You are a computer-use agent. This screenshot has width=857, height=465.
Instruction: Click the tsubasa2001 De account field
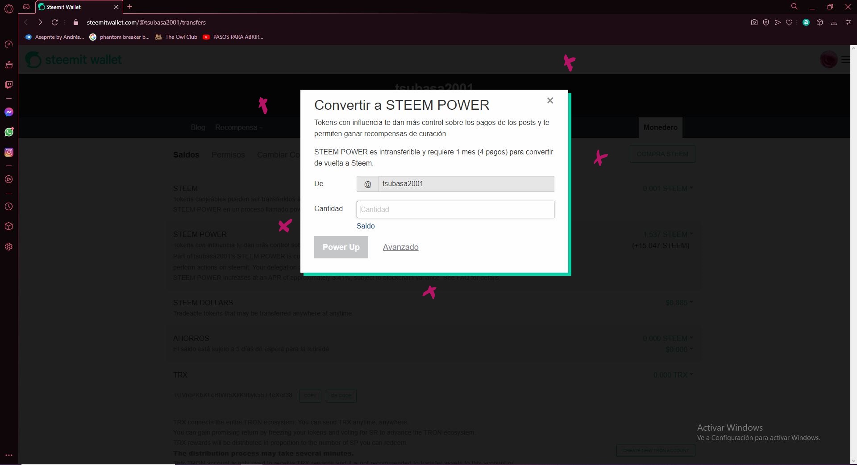click(466, 184)
